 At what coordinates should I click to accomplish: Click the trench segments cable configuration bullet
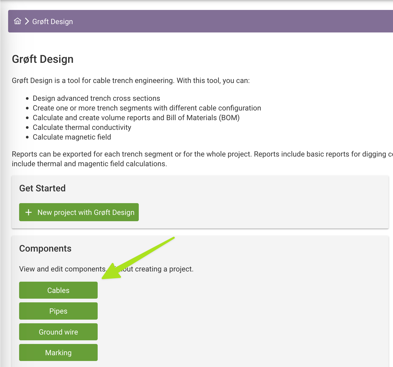tap(147, 108)
